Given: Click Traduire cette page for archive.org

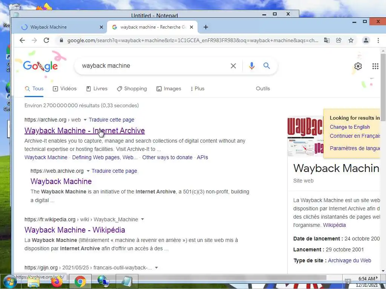Looking at the screenshot, I should (x=111, y=120).
